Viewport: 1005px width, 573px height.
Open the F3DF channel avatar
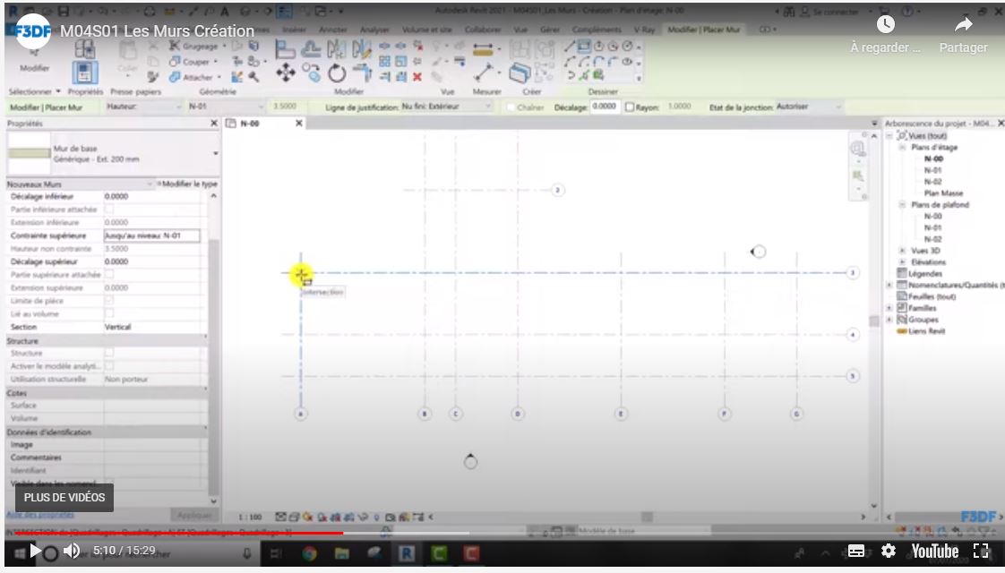pos(32,30)
